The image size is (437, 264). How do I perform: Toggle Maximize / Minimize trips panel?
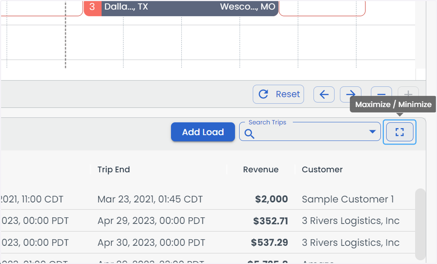[399, 132]
